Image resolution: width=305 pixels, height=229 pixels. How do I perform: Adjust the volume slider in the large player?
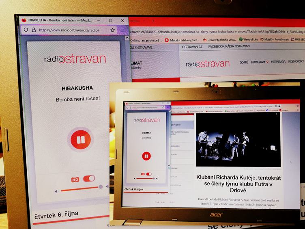[81, 188]
